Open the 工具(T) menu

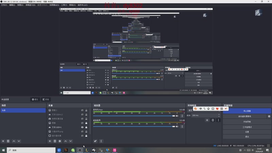(x=64, y=5)
